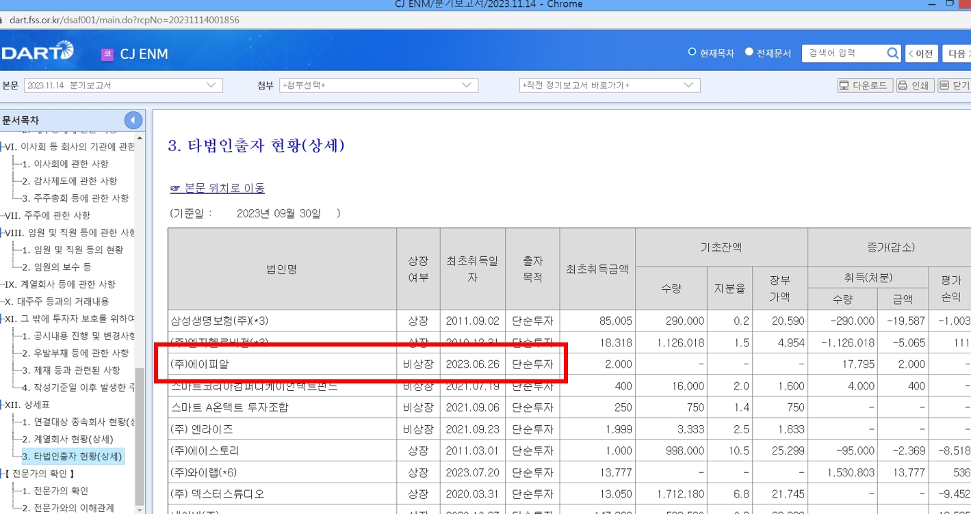Open 1. 연결대상 종속회사 현황

(x=78, y=422)
